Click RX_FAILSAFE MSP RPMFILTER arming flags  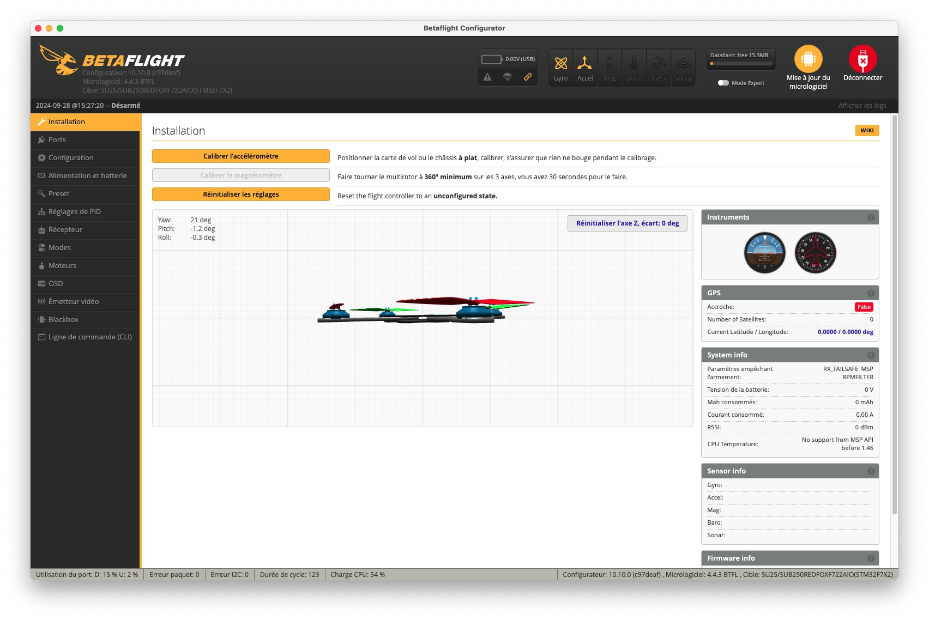tap(848, 373)
